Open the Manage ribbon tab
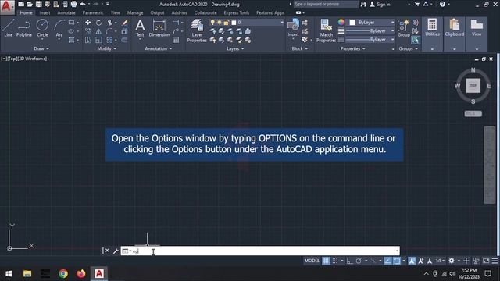Image resolution: width=500 pixels, height=281 pixels. (x=135, y=12)
